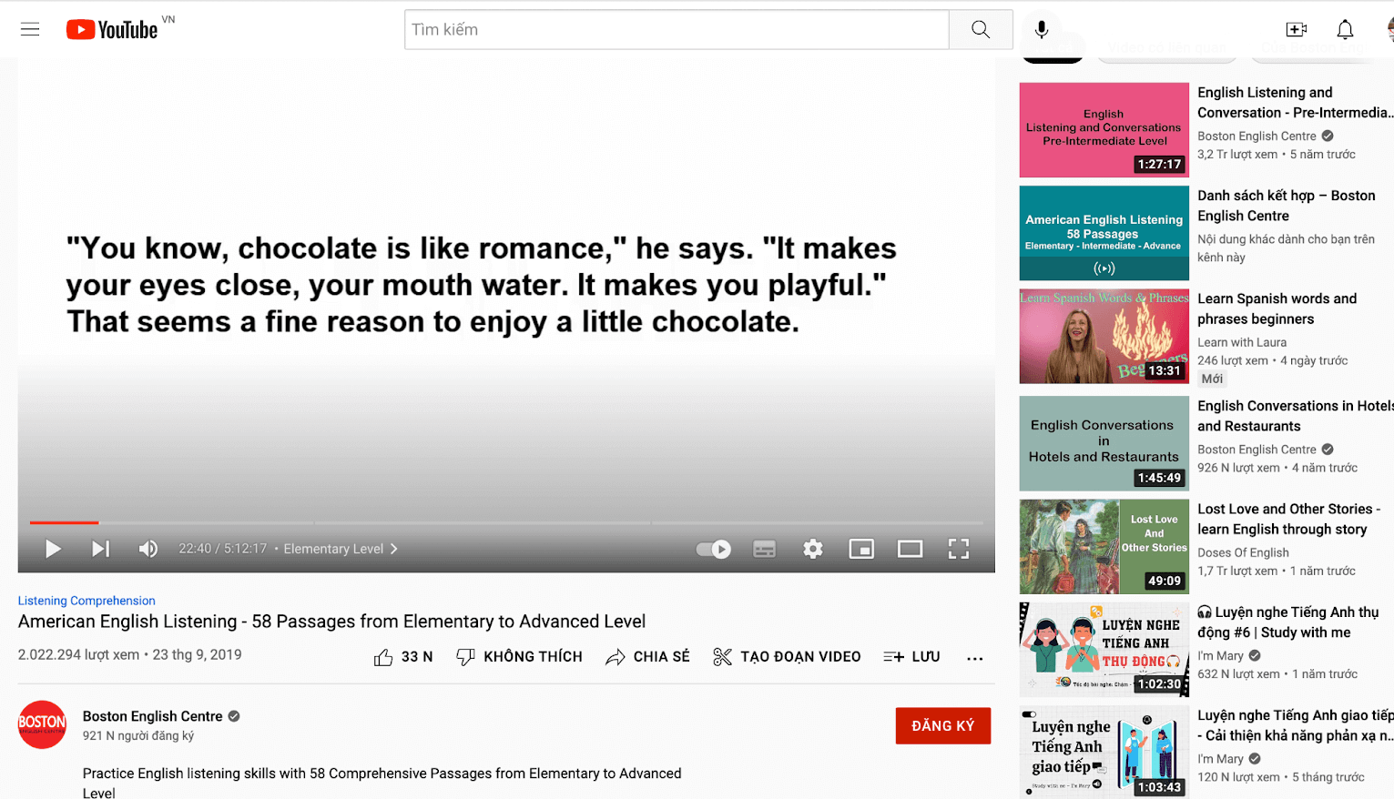Open the Listening Comprehension link

(x=86, y=601)
